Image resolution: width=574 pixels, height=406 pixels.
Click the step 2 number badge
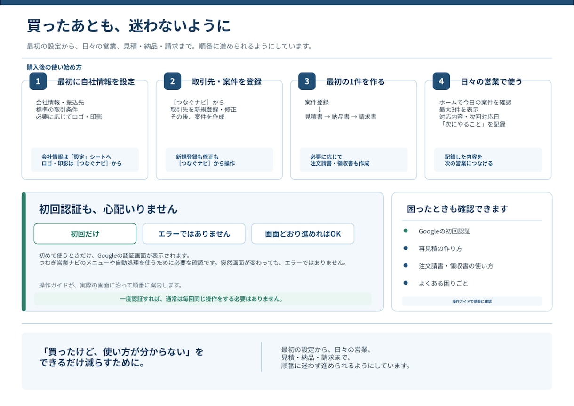(x=172, y=81)
